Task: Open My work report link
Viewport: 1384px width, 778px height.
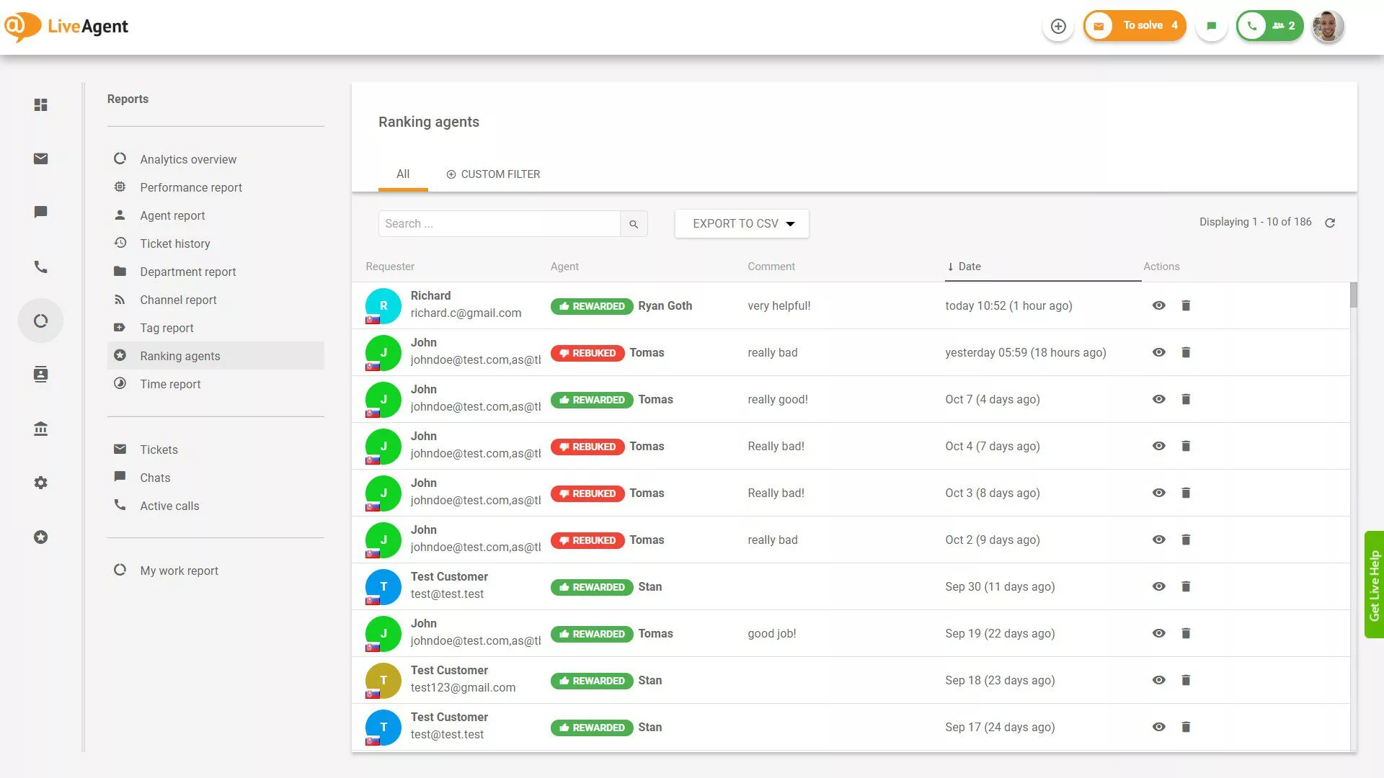Action: pos(179,571)
